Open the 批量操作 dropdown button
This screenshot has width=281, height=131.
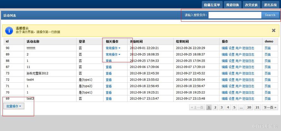pyautogui.click(x=14, y=106)
